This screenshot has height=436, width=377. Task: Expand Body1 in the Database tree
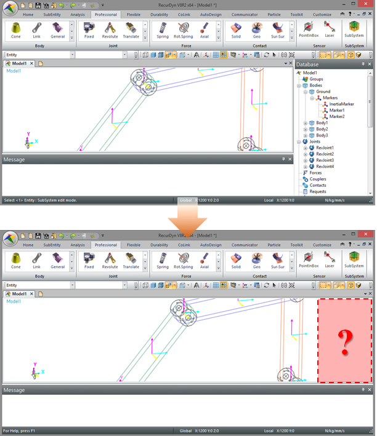pyautogui.click(x=305, y=123)
